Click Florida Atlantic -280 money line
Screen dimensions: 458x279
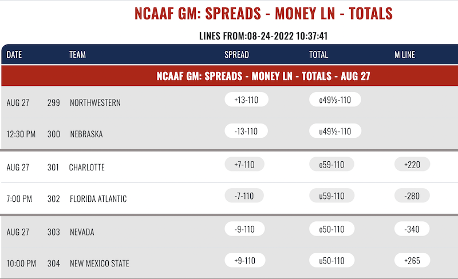point(412,196)
